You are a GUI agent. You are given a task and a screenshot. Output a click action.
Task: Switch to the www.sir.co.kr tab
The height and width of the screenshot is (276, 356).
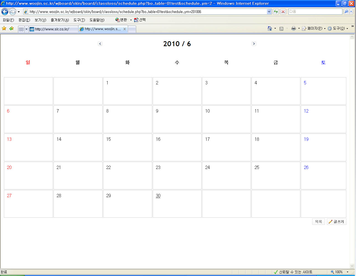coord(54,29)
